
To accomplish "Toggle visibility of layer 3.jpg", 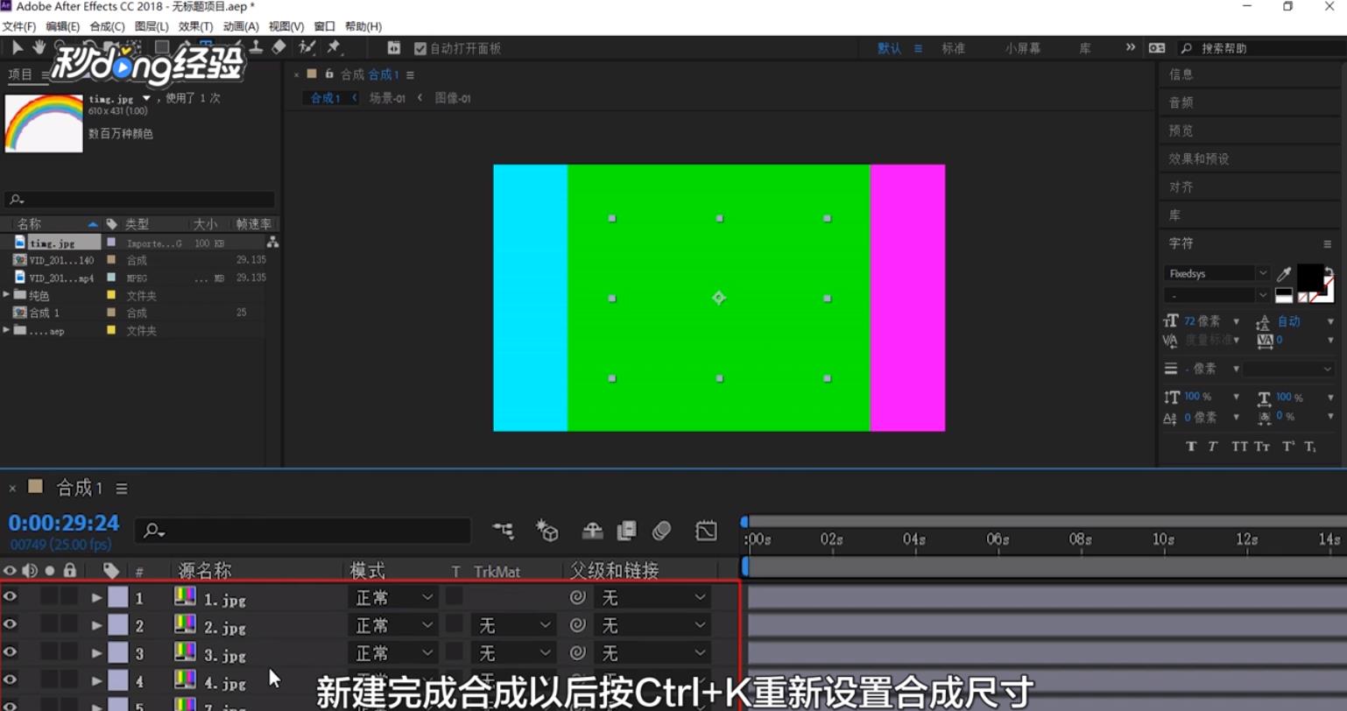I will click(10, 653).
